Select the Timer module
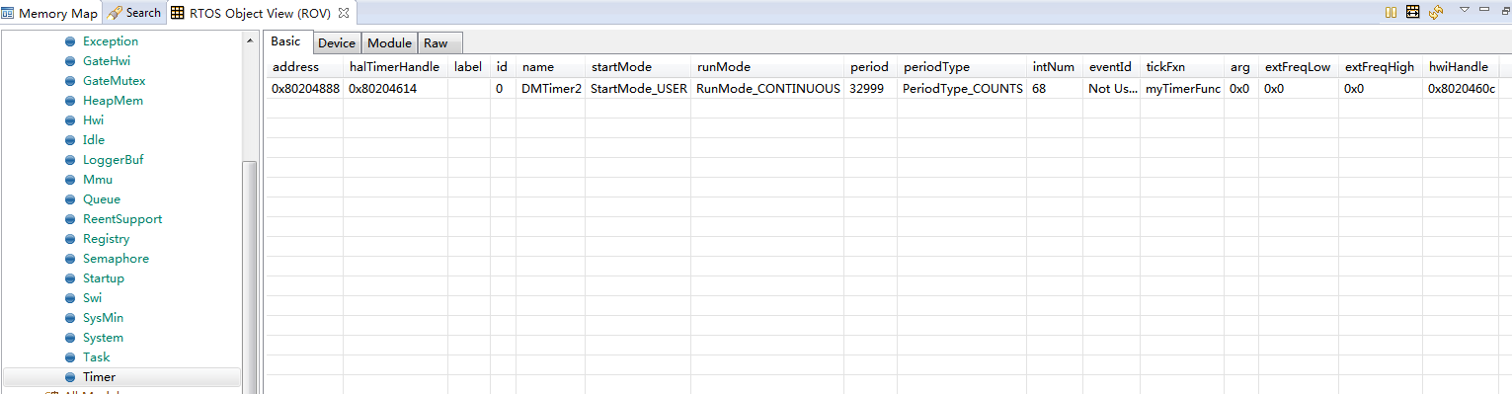 (99, 377)
